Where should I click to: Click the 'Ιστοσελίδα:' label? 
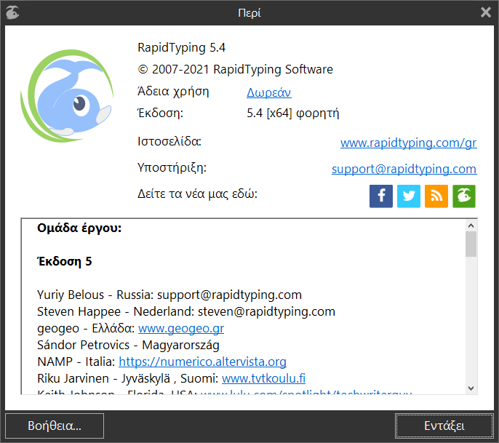coord(169,141)
